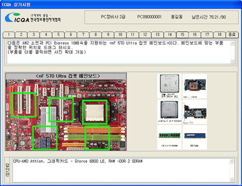Switch to question tab 3
This screenshot has height=186, width=242.
(x=33, y=34)
